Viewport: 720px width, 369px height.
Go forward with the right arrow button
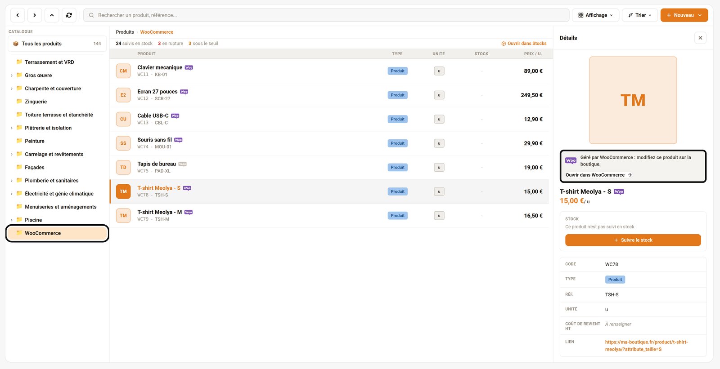(35, 15)
